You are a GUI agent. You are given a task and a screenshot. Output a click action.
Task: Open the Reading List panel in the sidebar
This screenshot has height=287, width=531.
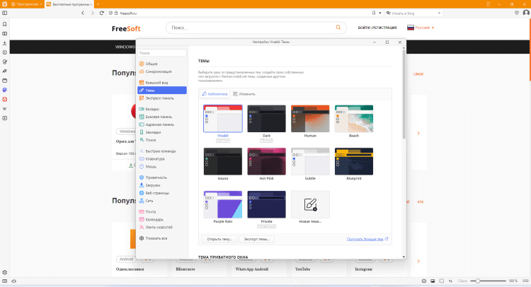[x=5, y=34]
